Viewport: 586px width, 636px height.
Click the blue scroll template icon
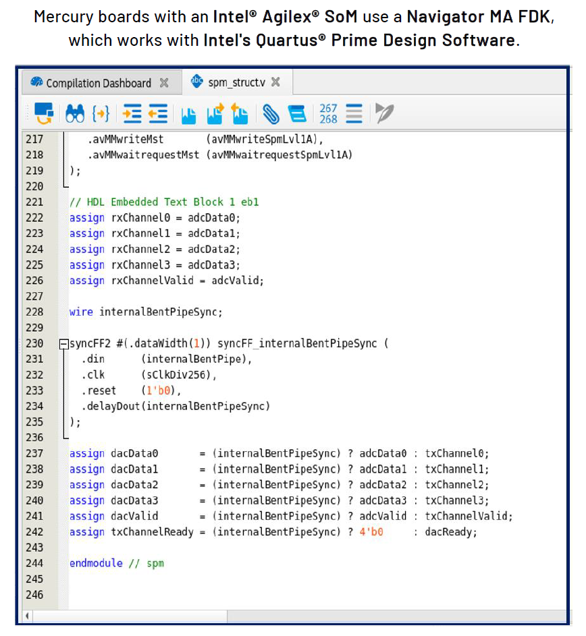pyautogui.click(x=297, y=113)
